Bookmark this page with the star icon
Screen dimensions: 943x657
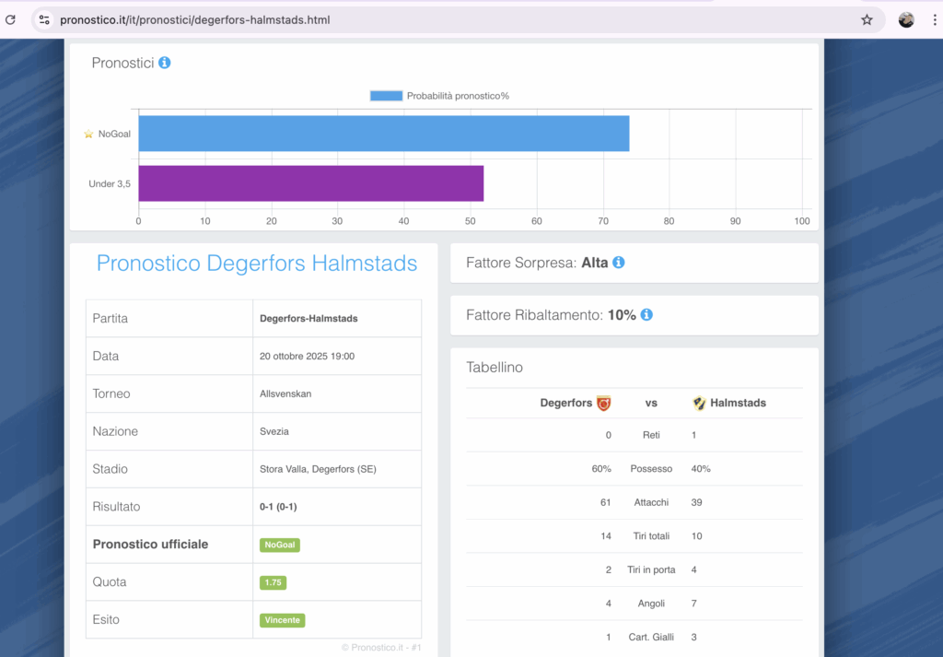pyautogui.click(x=867, y=19)
